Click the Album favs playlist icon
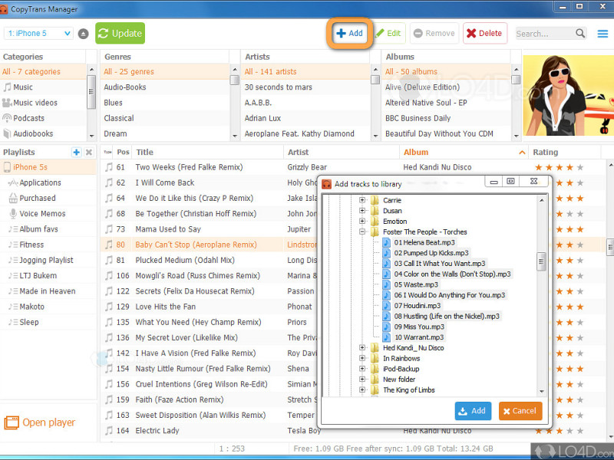614x460 pixels. click(13, 229)
